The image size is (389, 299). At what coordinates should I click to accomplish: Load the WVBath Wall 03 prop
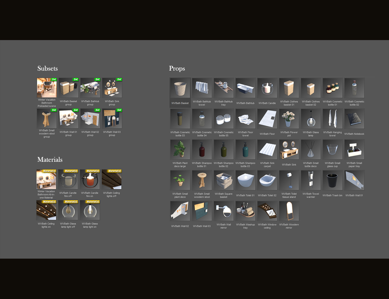[x=202, y=211]
